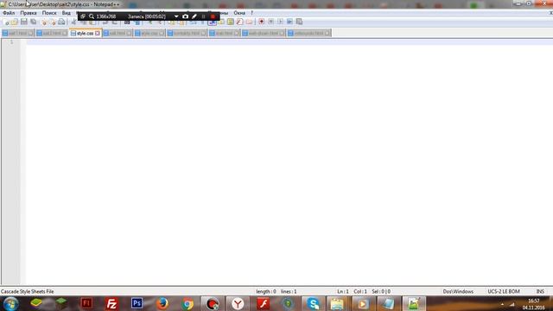Toggle the indent guide toolbar button
553x311 pixels.
coord(212,22)
